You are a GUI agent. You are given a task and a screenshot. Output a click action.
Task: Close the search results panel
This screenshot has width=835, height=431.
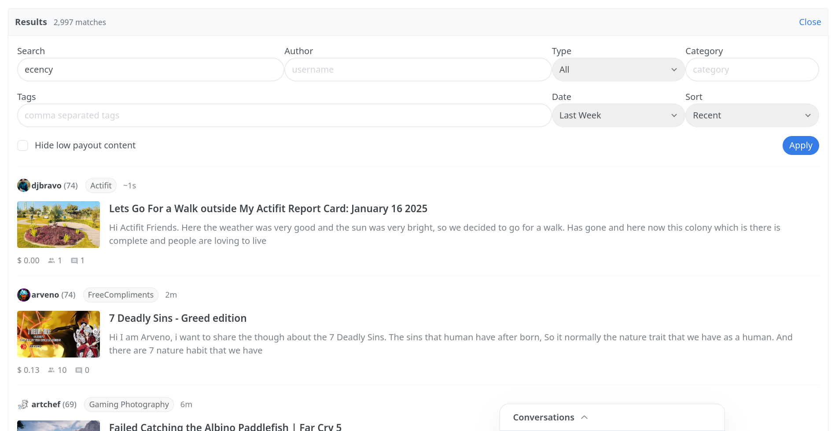click(810, 22)
